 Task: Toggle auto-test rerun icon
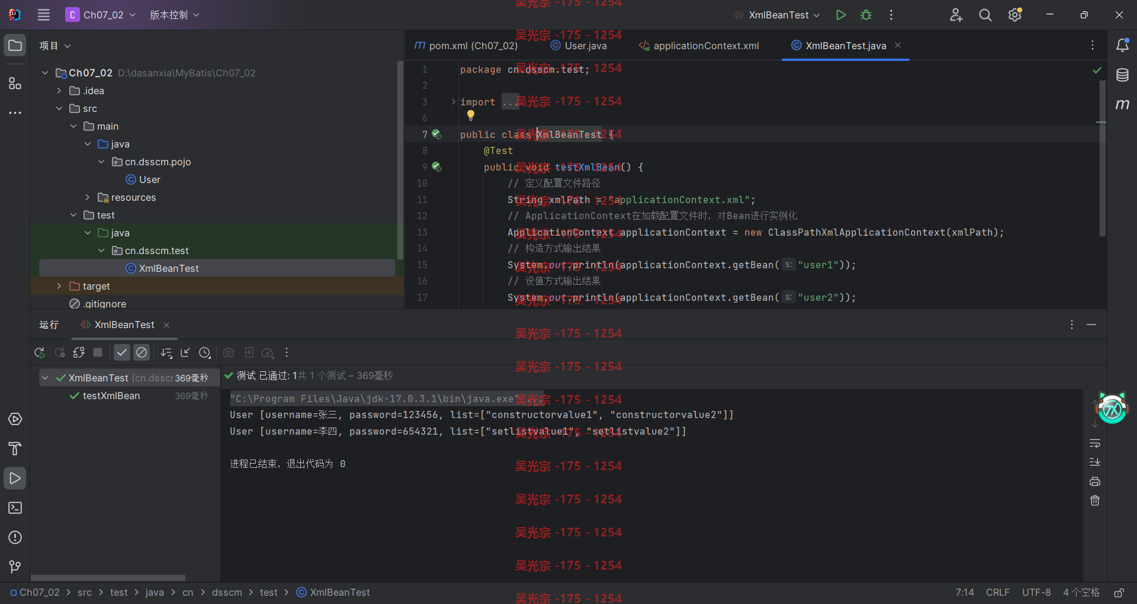(79, 353)
